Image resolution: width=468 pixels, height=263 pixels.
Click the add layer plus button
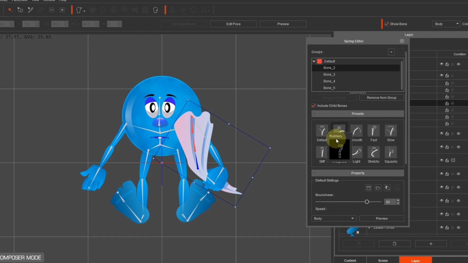tap(431, 244)
